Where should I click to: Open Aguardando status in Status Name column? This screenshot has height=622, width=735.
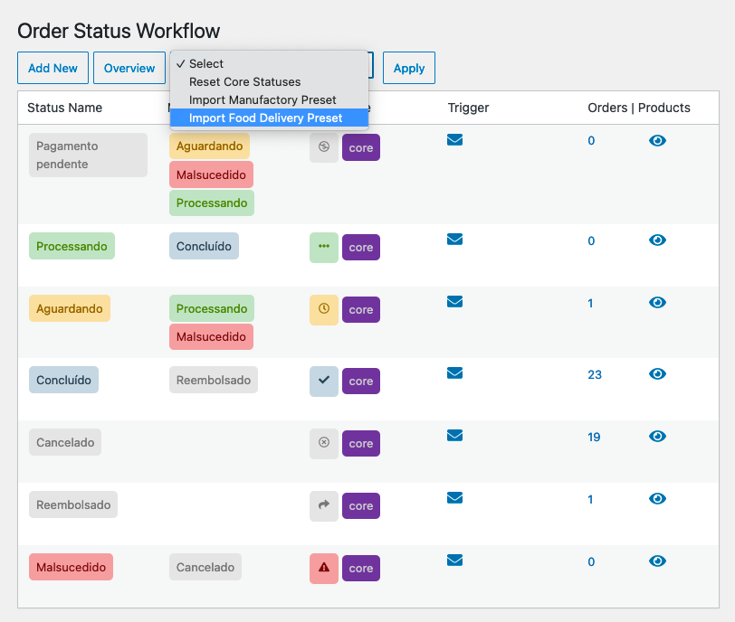(70, 308)
